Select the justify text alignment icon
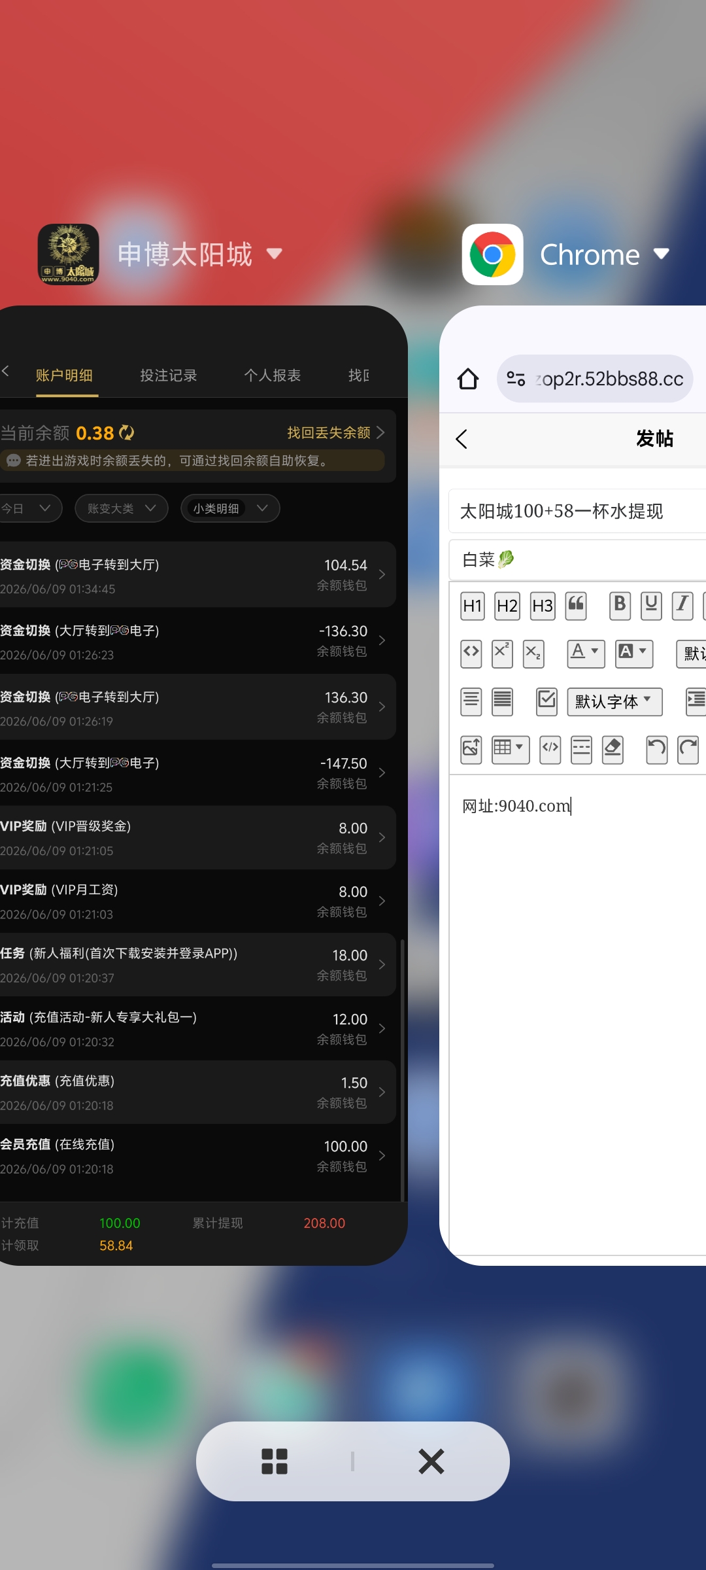 pos(502,702)
